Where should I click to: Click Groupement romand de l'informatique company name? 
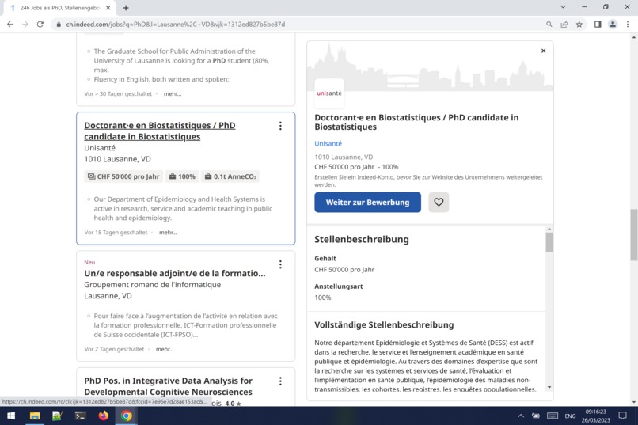pos(153,285)
